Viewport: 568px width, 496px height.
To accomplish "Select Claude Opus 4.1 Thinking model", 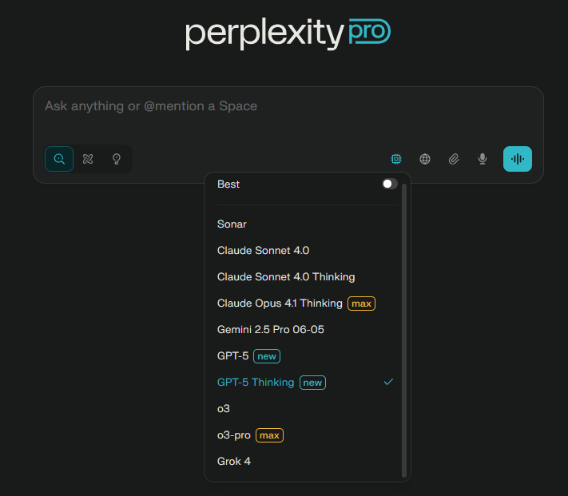I will click(308, 304).
